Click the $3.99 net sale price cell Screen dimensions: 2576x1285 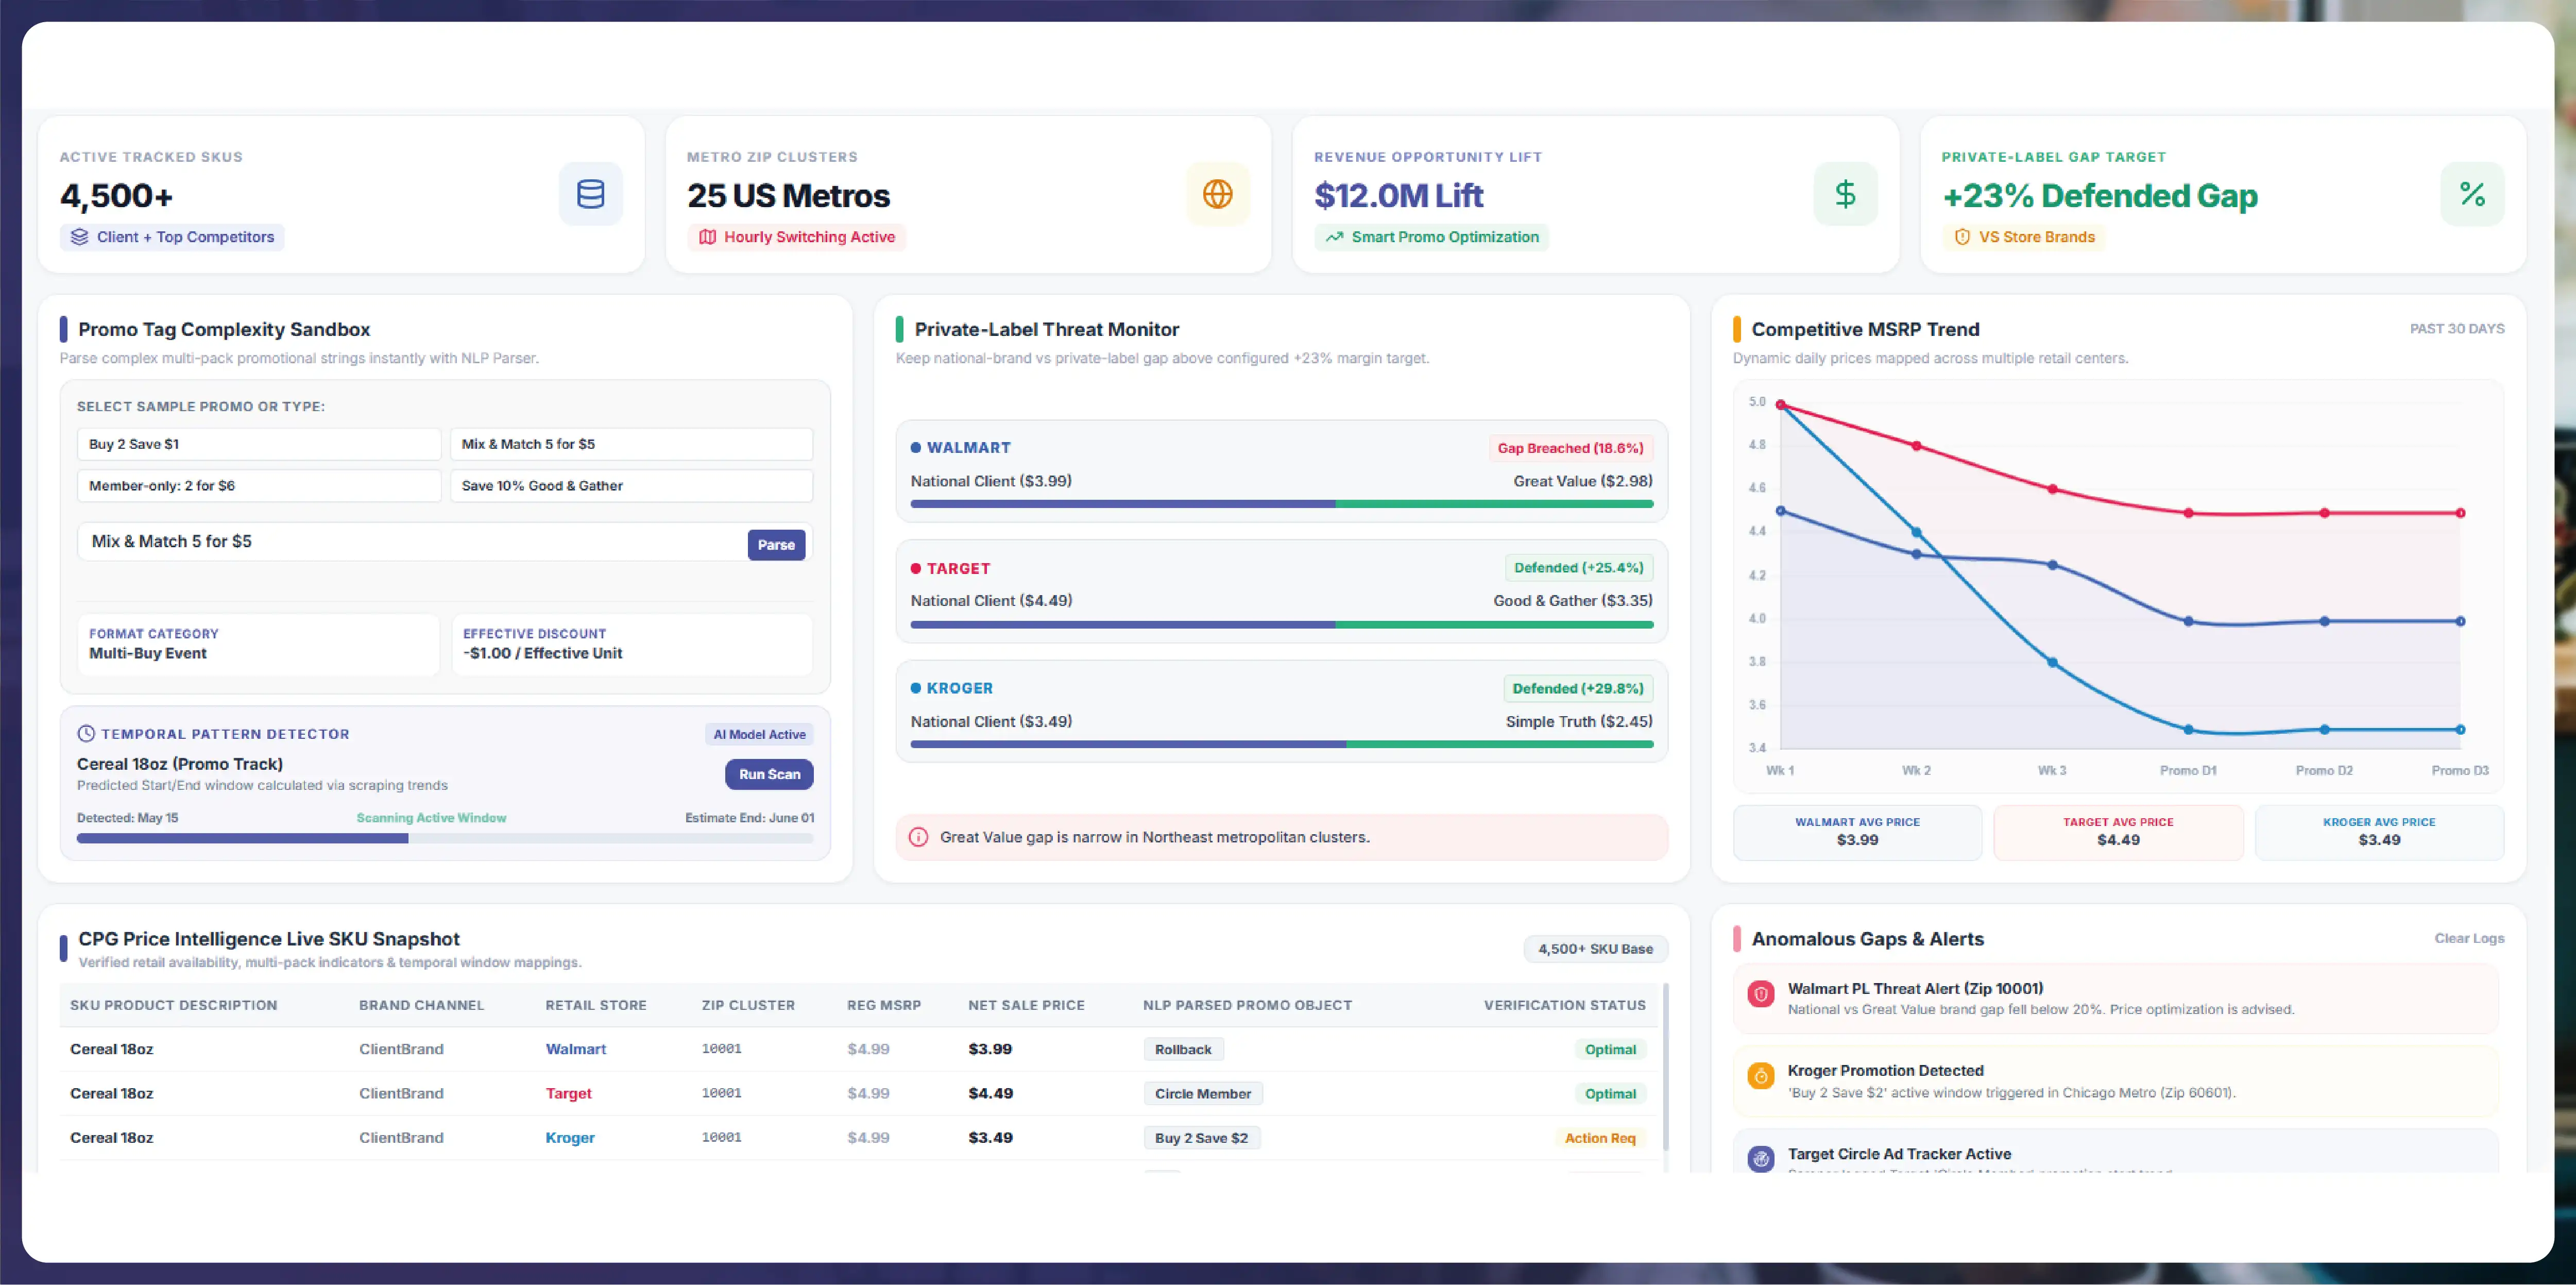coord(990,1049)
